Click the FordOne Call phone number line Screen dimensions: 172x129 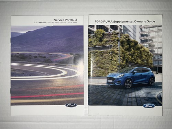coord(55,22)
